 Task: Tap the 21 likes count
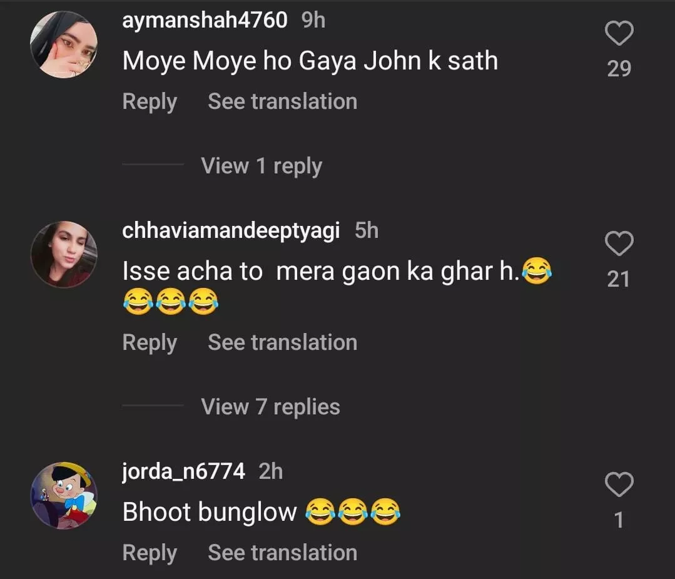619,279
